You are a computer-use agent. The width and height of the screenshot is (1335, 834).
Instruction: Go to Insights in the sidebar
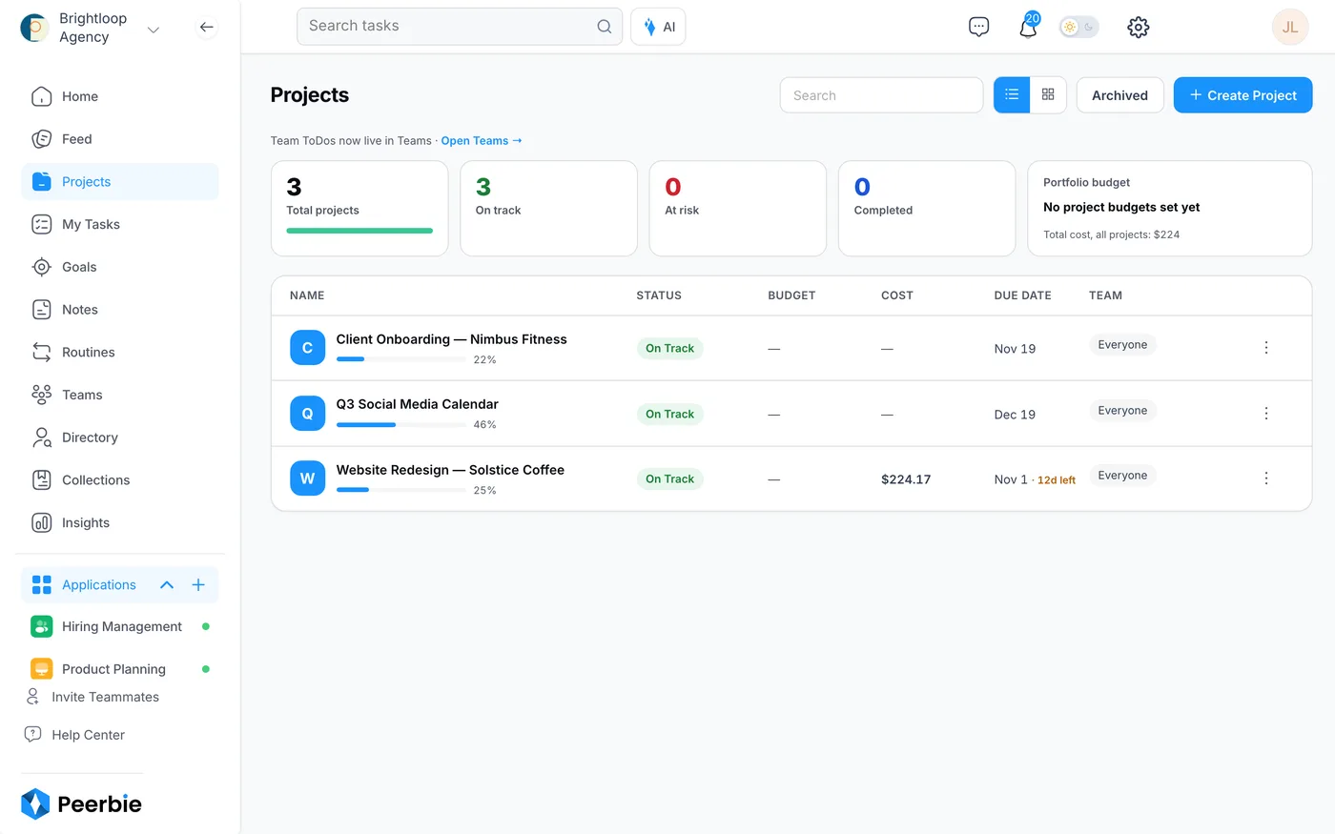pos(120,522)
